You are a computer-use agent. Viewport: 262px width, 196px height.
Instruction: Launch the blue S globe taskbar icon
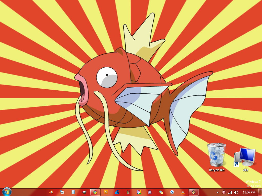172,192
